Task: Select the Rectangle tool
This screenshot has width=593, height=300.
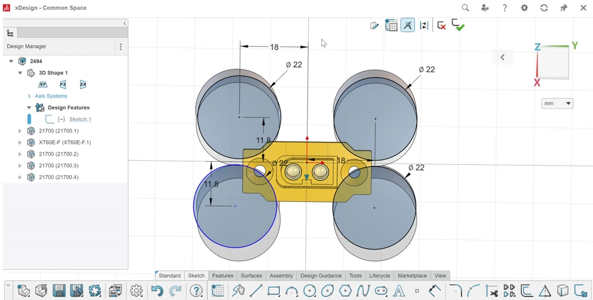Action: 274,291
